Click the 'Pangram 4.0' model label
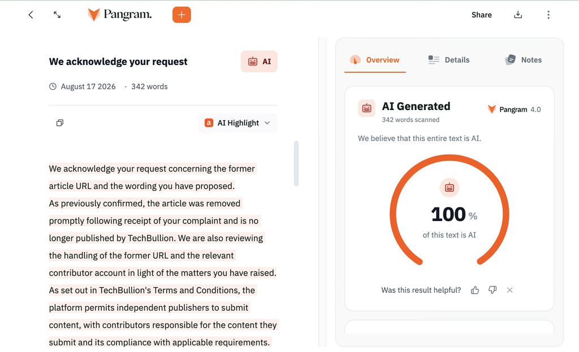 514,109
